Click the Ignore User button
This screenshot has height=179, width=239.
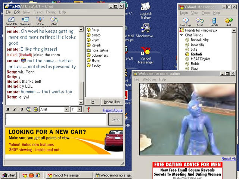point(112,102)
